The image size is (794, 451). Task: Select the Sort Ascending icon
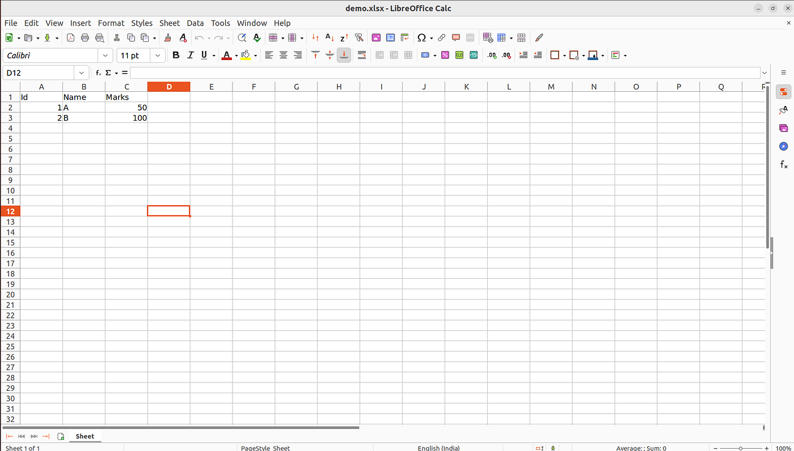pos(329,37)
